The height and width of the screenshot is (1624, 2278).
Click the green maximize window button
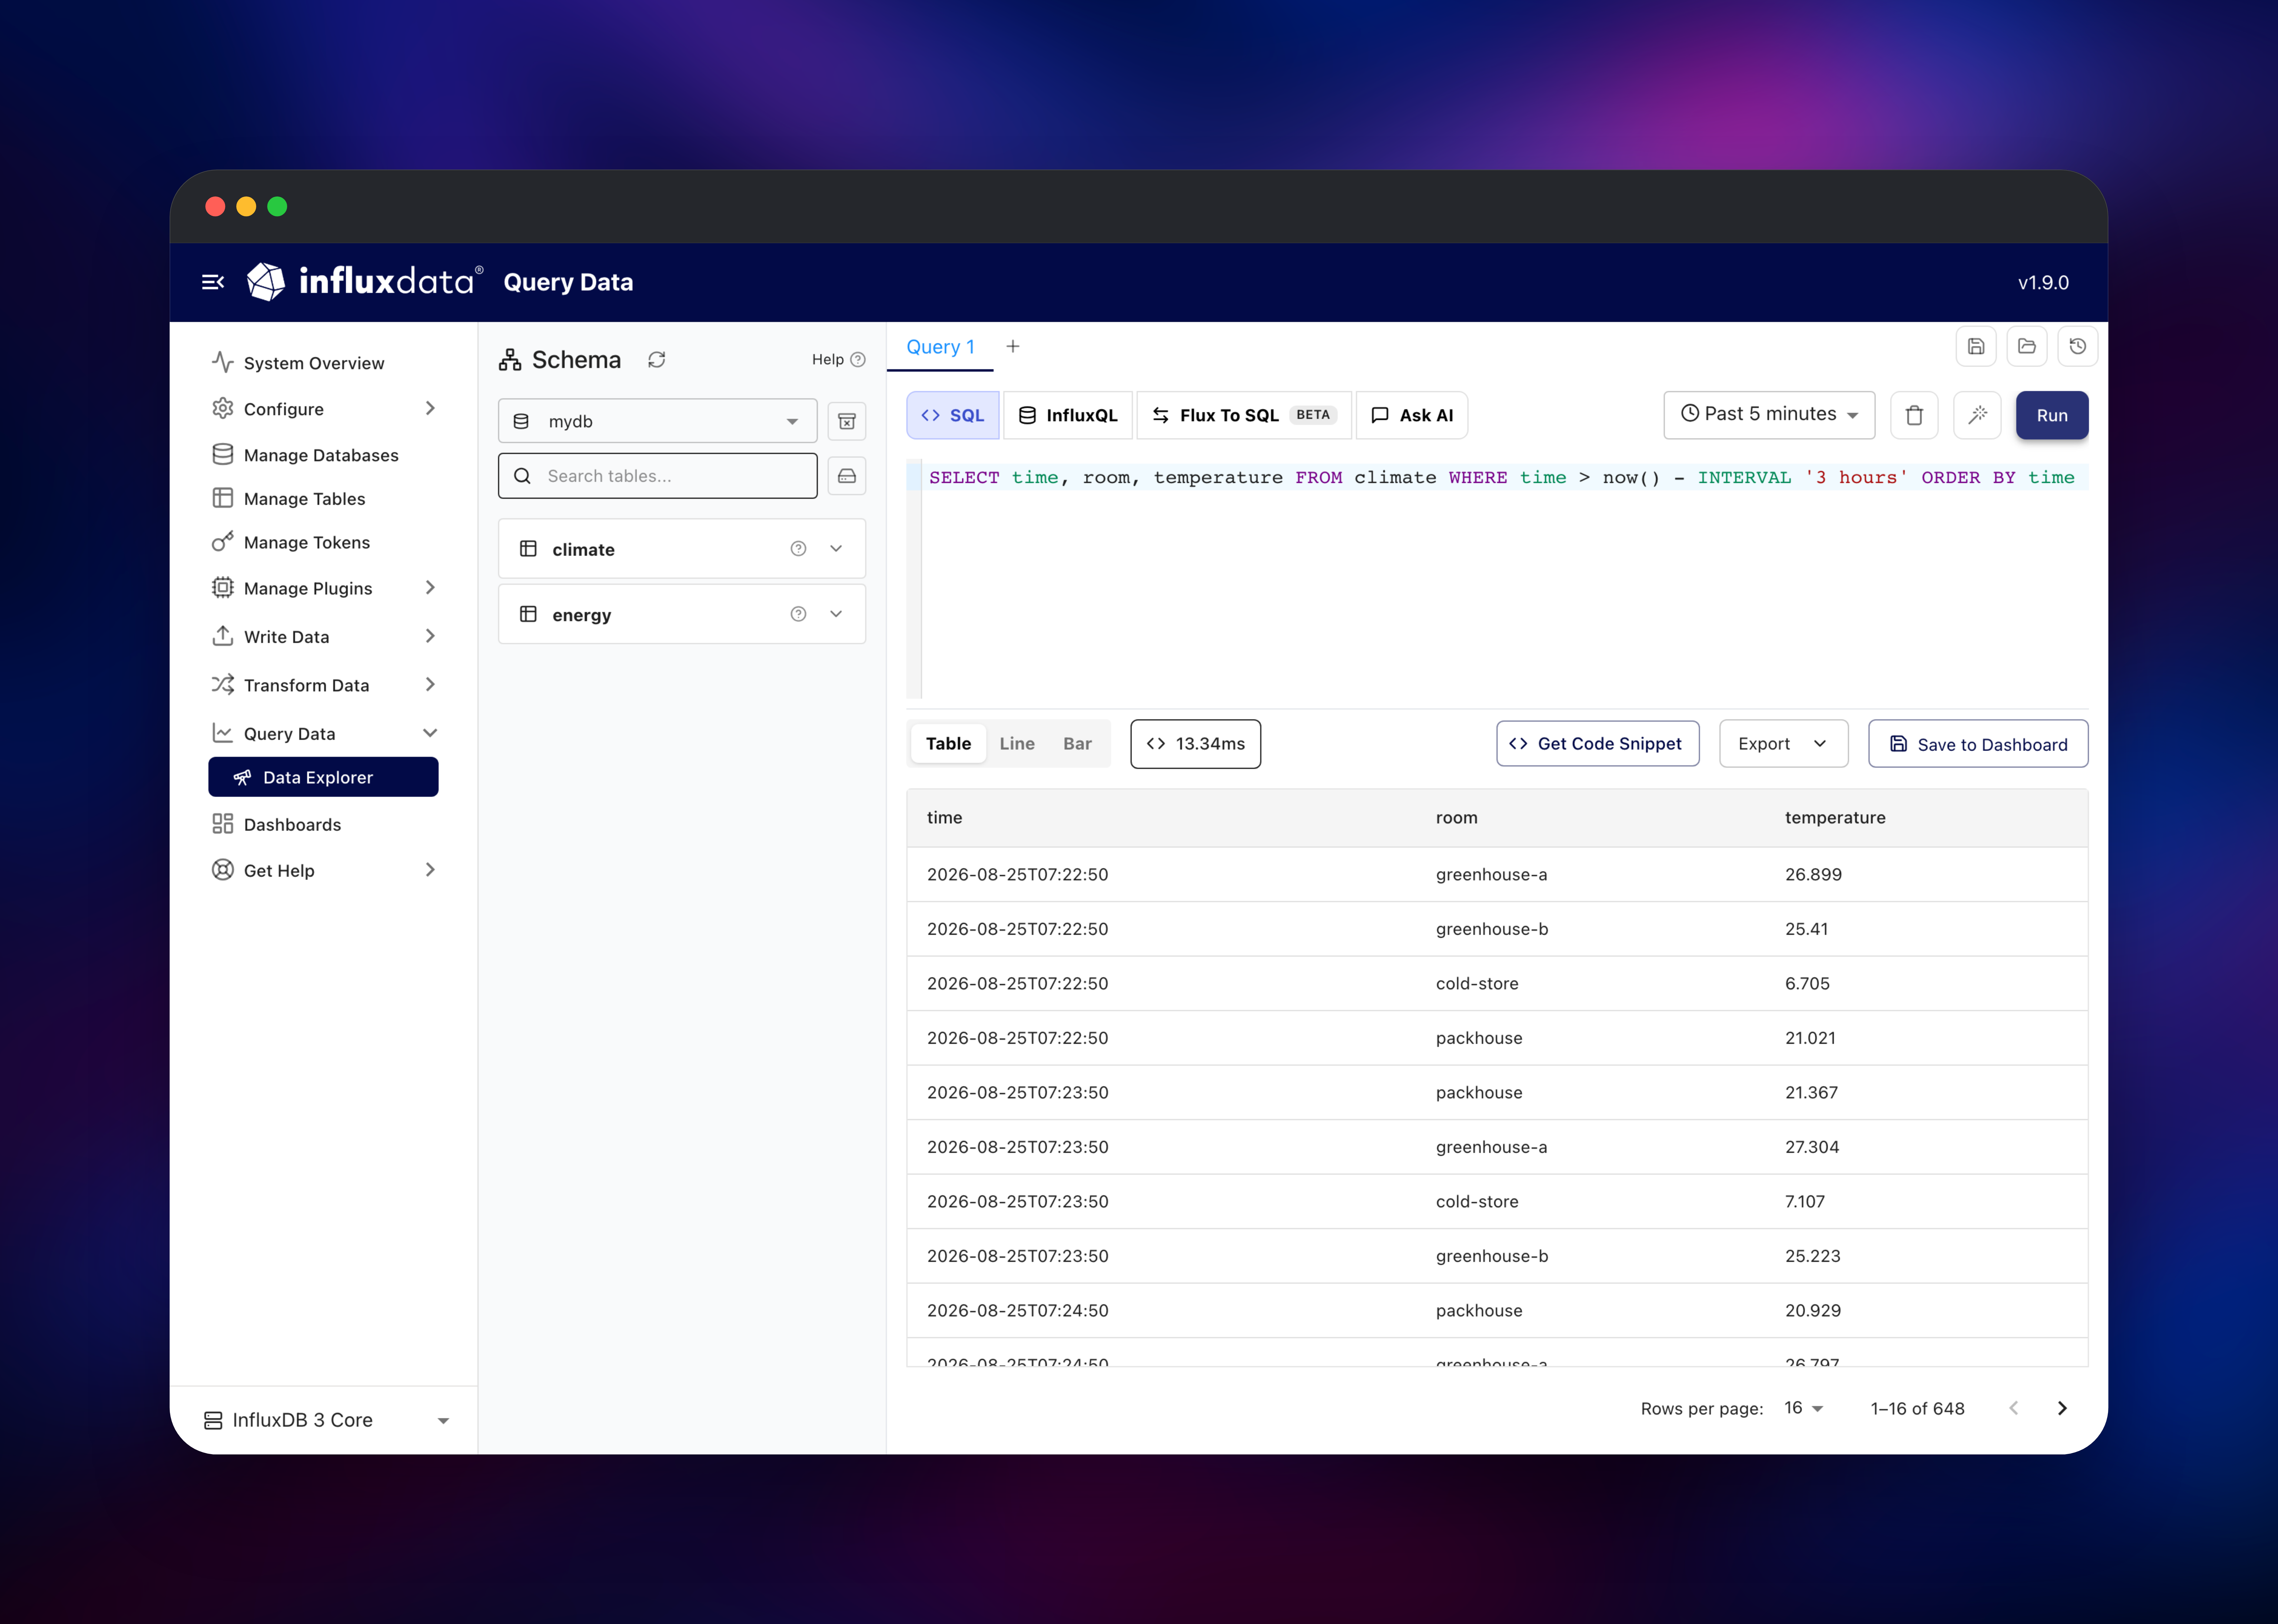click(277, 207)
